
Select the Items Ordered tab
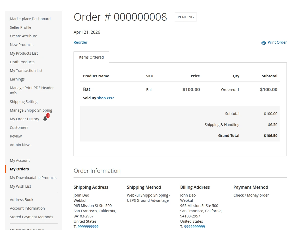click(91, 57)
